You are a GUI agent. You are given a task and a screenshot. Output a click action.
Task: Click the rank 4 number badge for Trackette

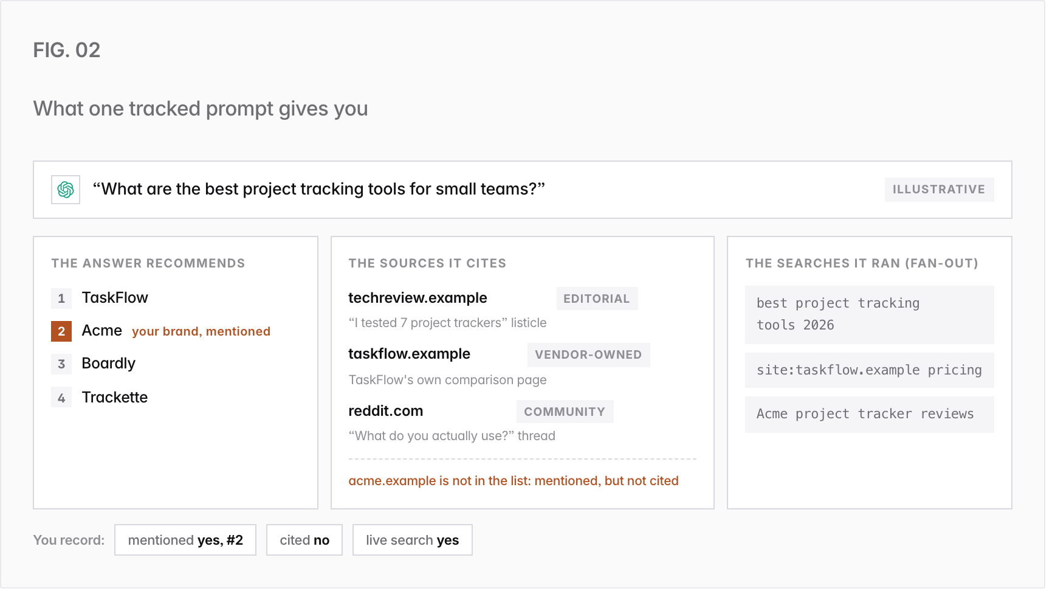pos(61,398)
